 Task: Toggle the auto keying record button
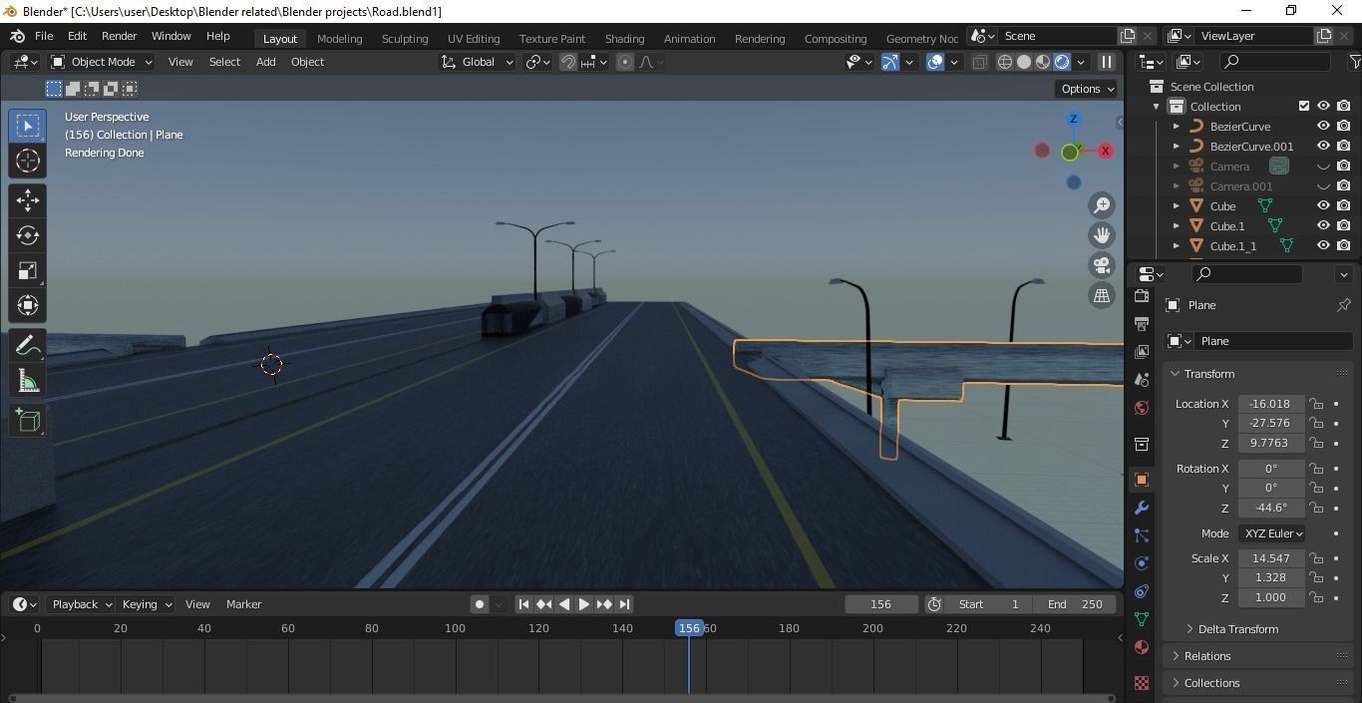[480, 604]
